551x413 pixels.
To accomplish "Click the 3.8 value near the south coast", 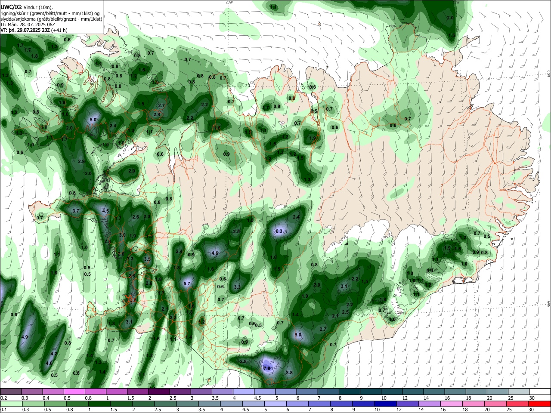I will pos(289,373).
